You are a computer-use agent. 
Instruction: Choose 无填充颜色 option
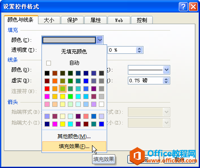click(74, 52)
